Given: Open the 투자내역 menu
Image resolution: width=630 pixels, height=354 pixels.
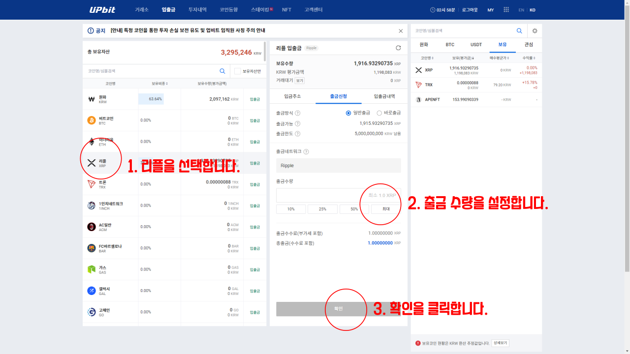Looking at the screenshot, I should [x=197, y=10].
